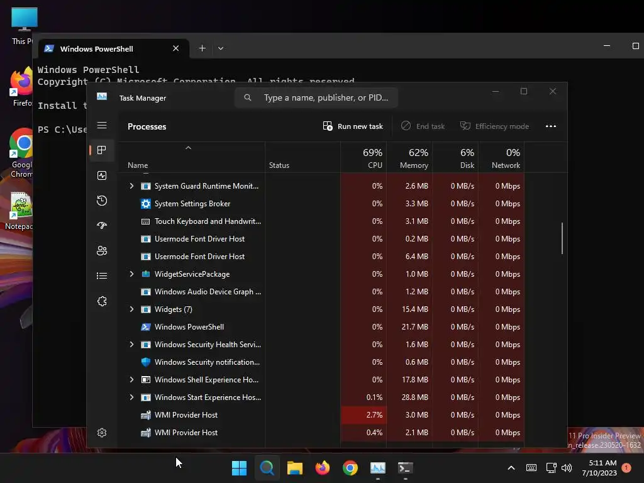Open the Services page in sidebar
Viewport: 644px width, 483px height.
click(102, 301)
